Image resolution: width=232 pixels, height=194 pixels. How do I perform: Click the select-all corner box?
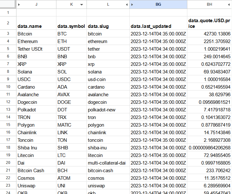click(x=8, y=4)
